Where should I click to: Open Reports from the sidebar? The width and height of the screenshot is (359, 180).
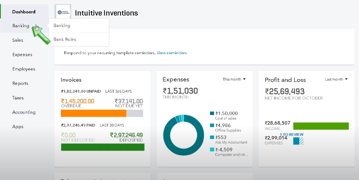pyautogui.click(x=20, y=83)
